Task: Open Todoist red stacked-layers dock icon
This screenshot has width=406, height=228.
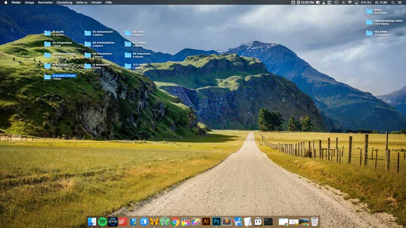Action: click(x=123, y=222)
